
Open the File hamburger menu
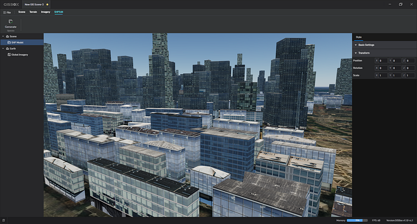coord(7,13)
